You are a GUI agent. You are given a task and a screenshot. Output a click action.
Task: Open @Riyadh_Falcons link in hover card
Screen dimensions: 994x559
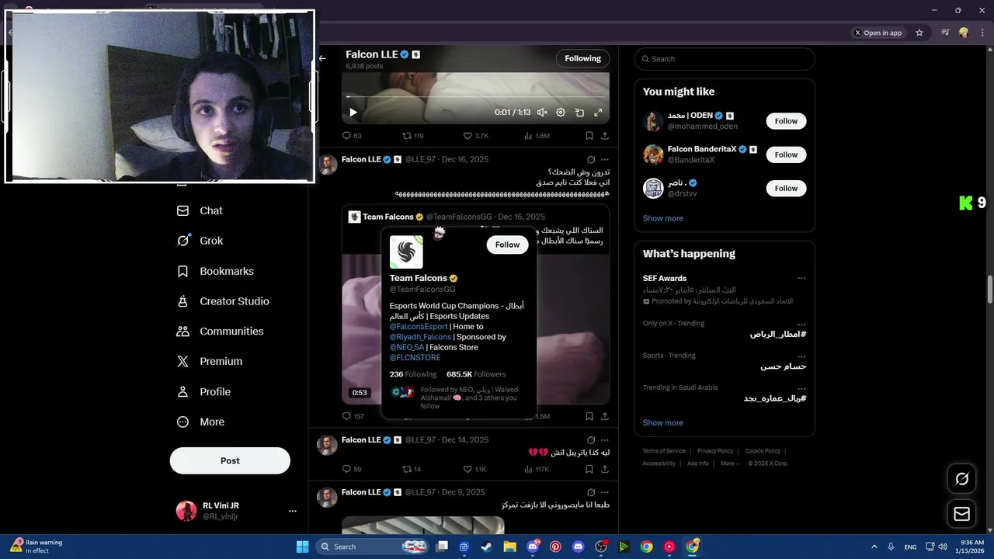420,337
